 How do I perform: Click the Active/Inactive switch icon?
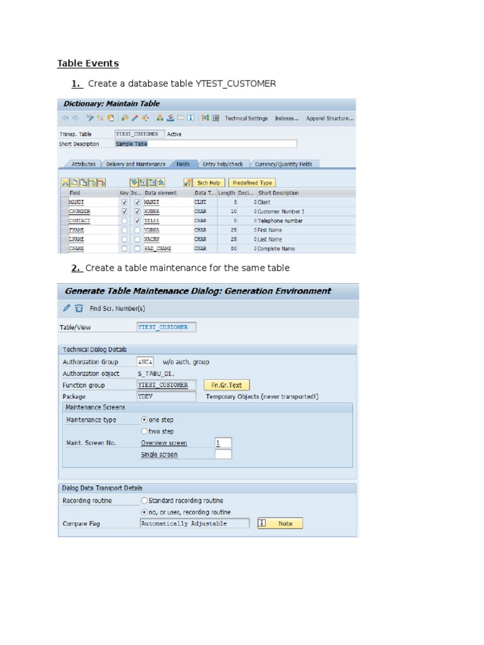100,118
